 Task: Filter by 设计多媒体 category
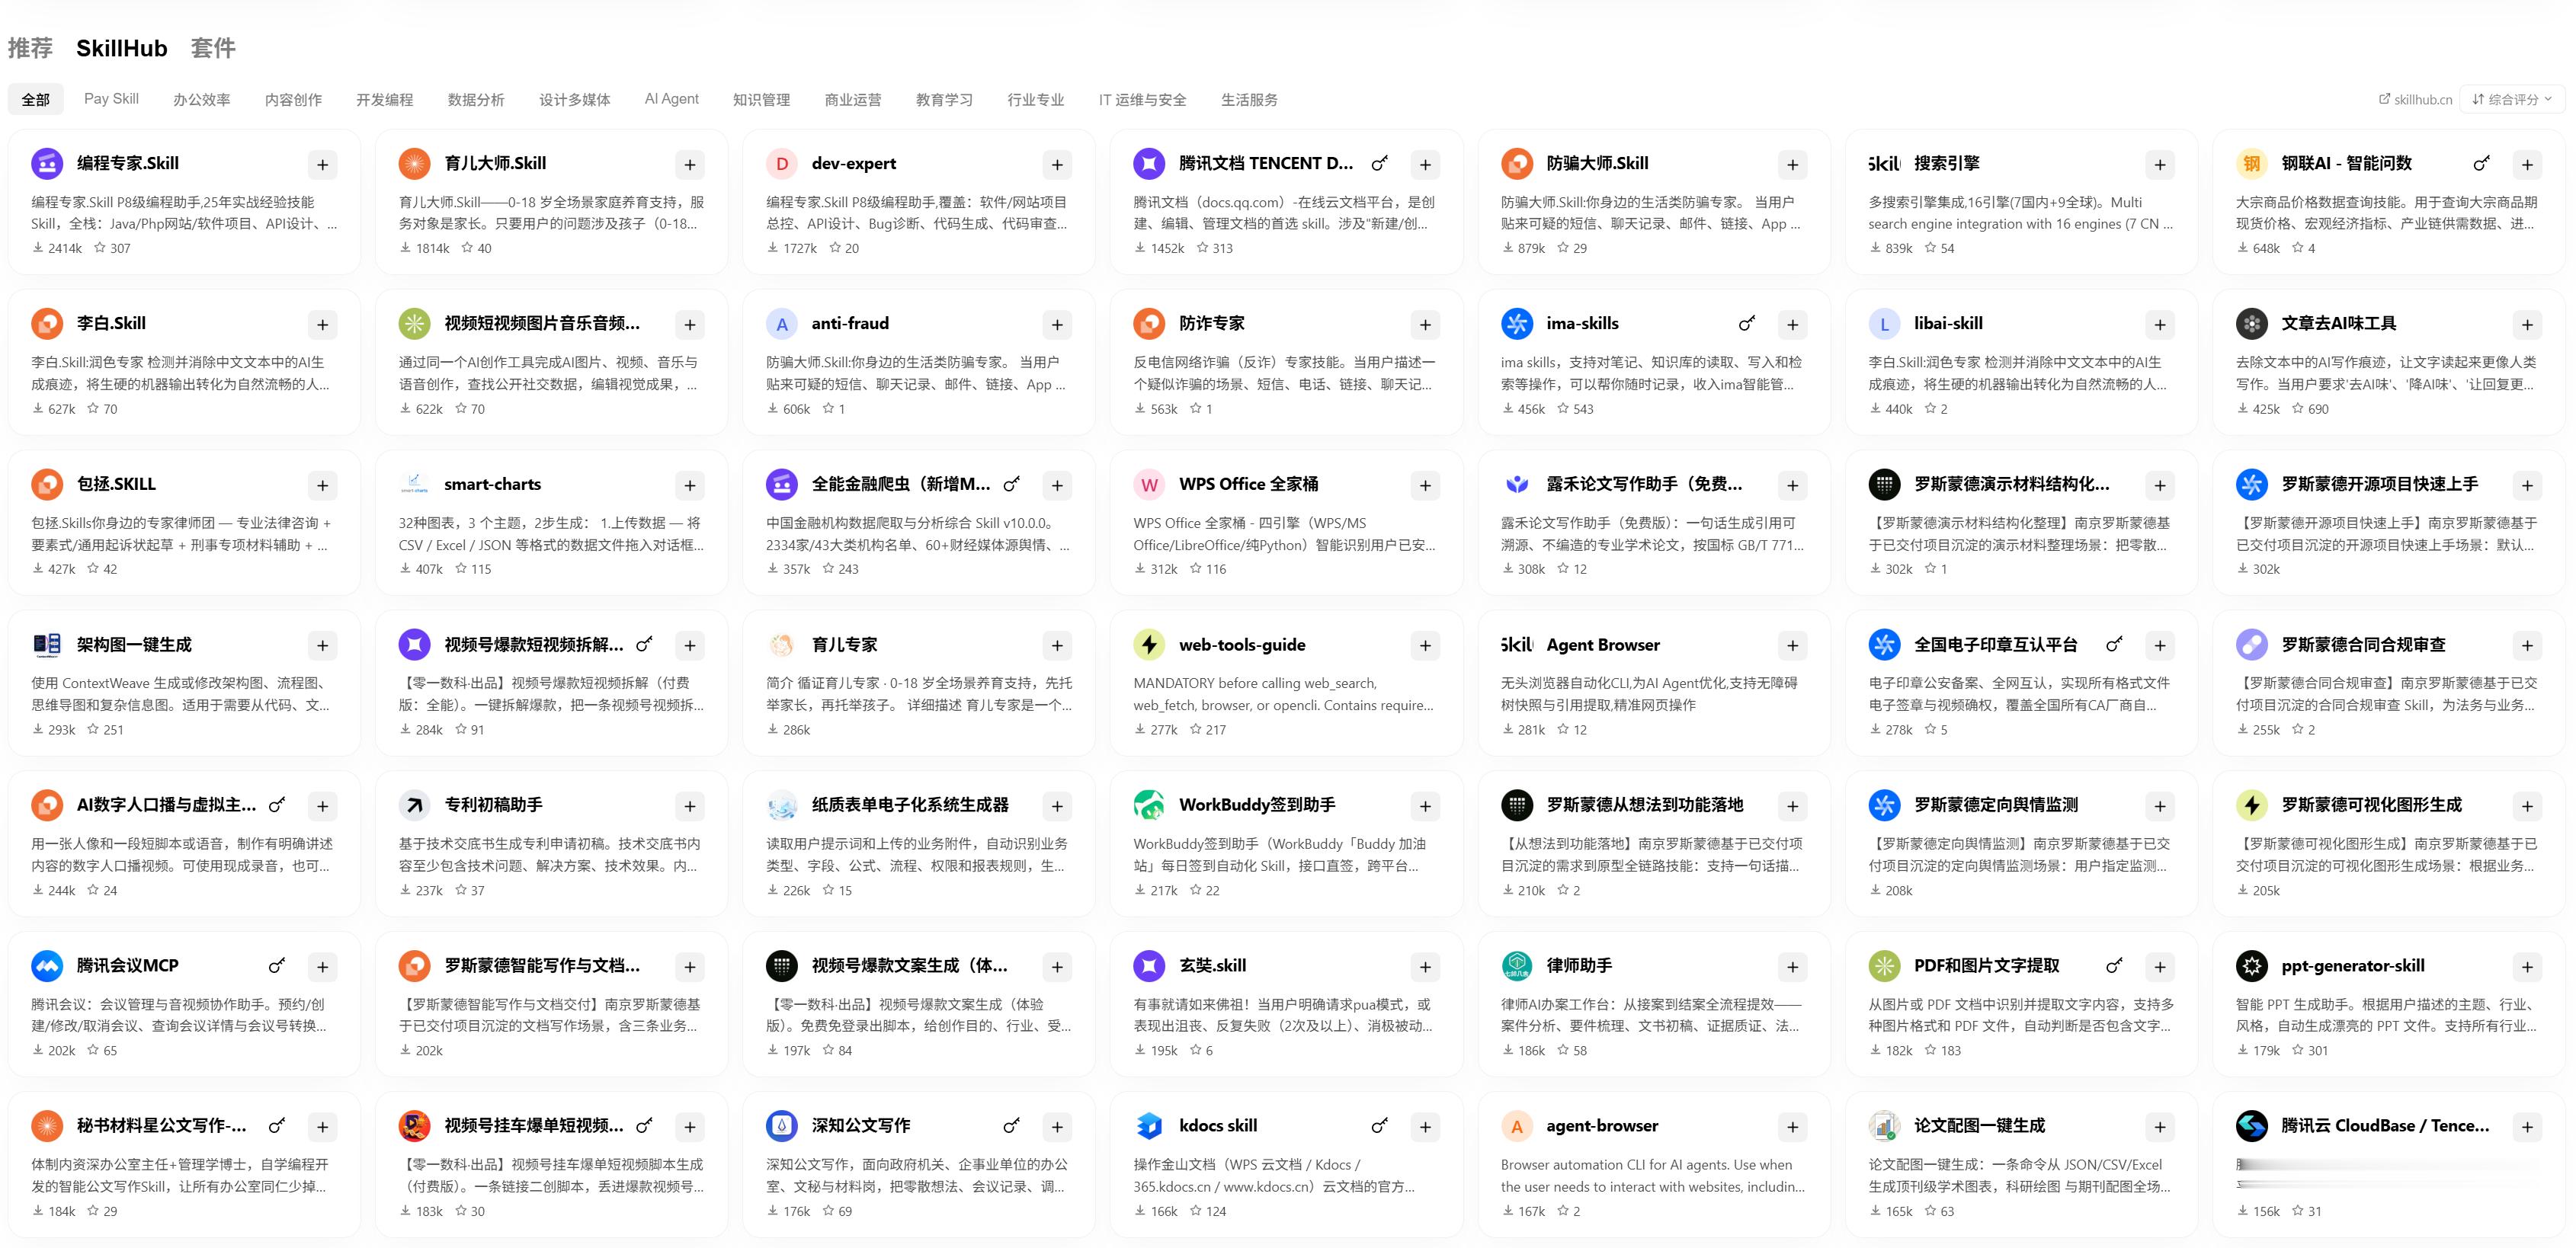click(574, 99)
